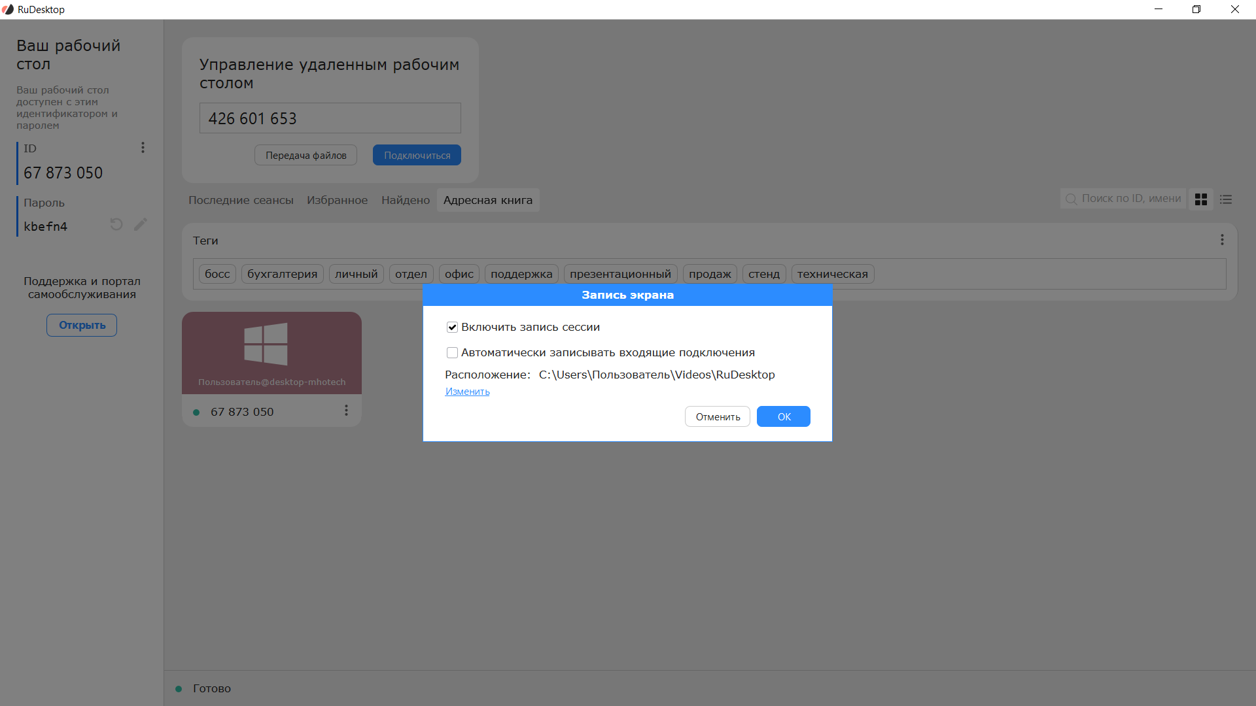The image size is (1256, 706).
Task: Open the 'Последние сеансы' tab
Action: 241,200
